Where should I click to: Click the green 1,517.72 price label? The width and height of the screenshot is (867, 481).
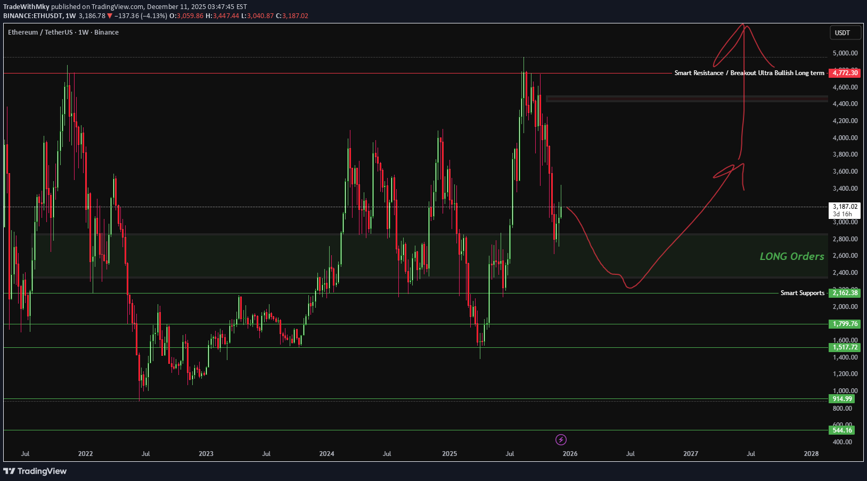[844, 347]
